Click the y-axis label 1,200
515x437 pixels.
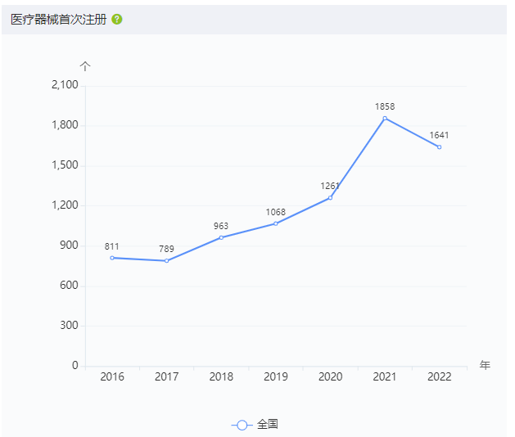tap(65, 205)
